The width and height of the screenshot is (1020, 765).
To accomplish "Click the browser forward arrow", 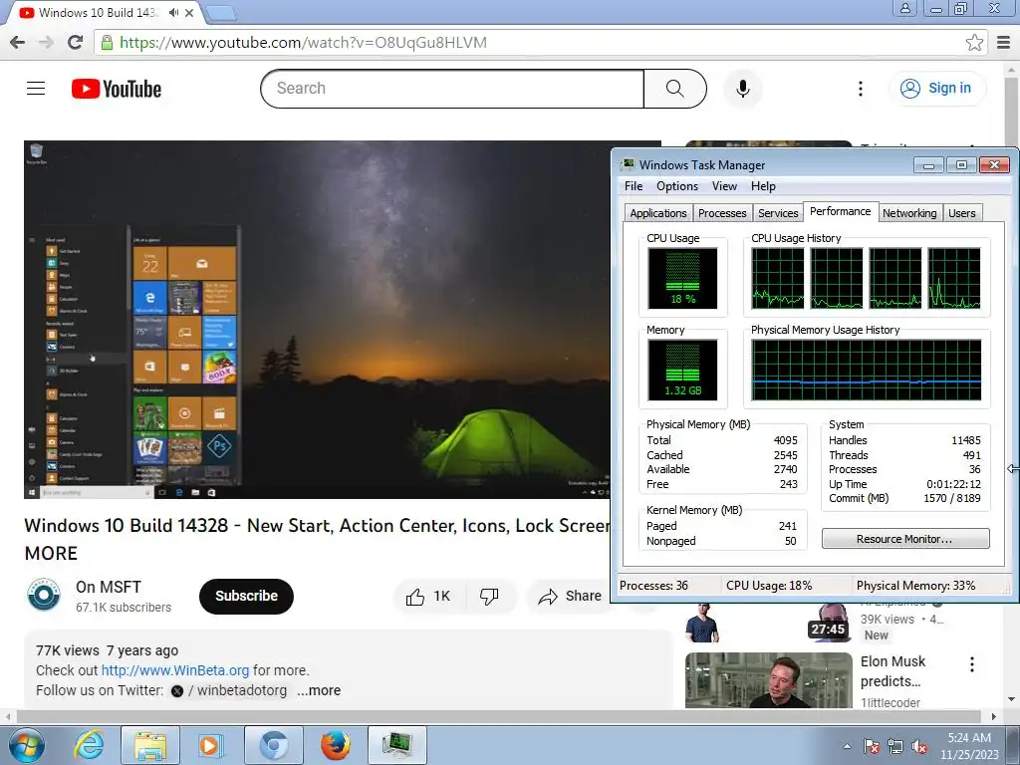I will (x=46, y=42).
